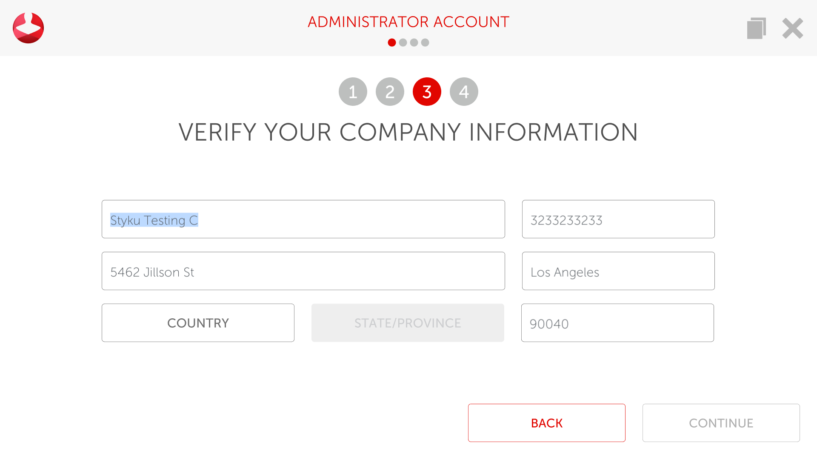
Task: Select the COUNTRY dropdown field
Action: (198, 323)
